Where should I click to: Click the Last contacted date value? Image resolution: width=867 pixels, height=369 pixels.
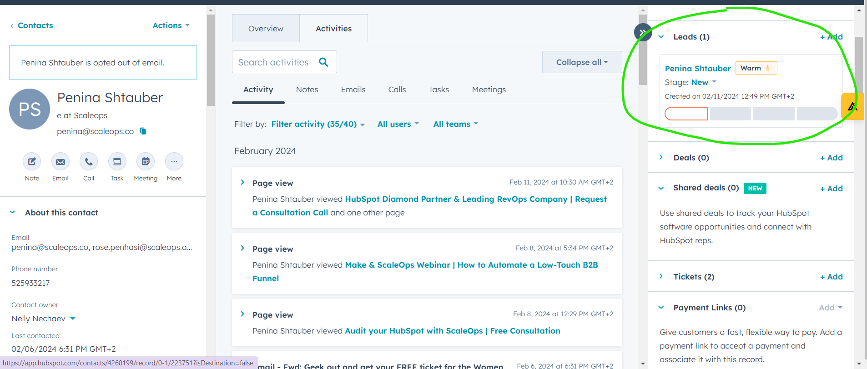pyautogui.click(x=64, y=349)
